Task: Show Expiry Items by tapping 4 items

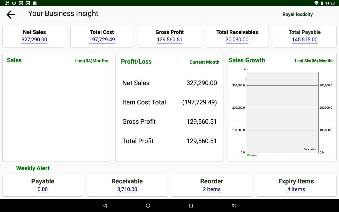Action: 296,189
